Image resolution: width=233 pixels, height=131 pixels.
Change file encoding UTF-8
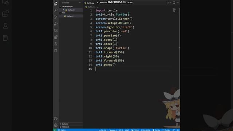(121, 130)
